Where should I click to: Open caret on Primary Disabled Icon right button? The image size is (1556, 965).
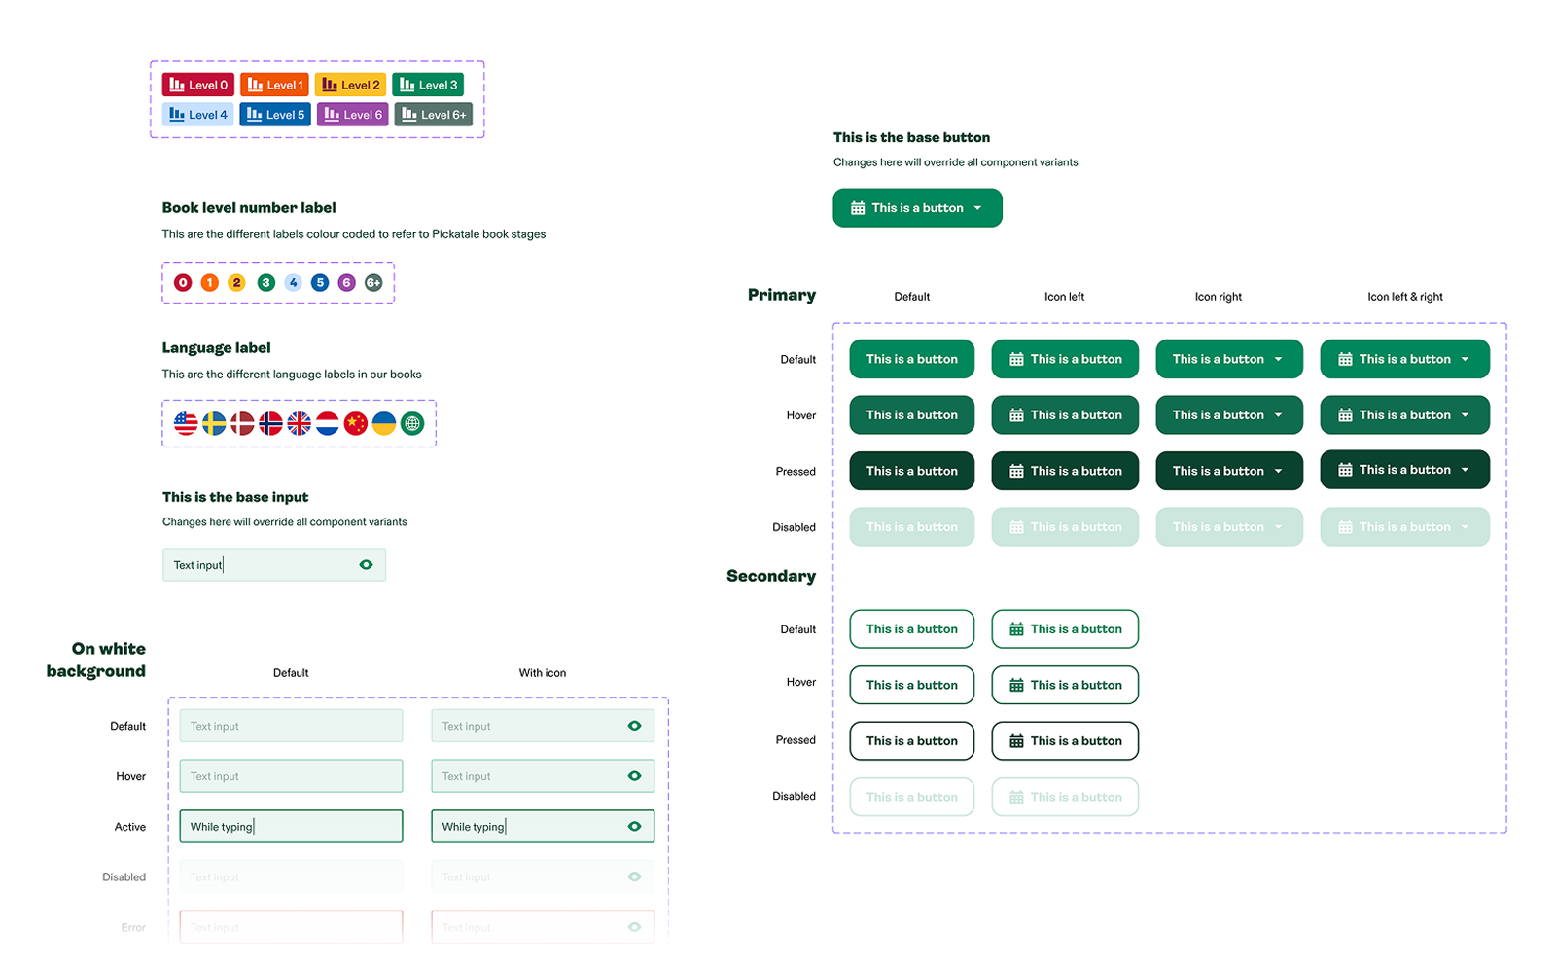point(1278,527)
